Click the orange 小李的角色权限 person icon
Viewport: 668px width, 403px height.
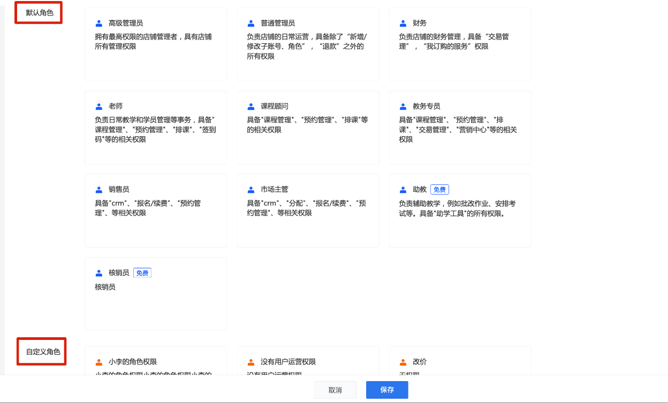coord(99,362)
